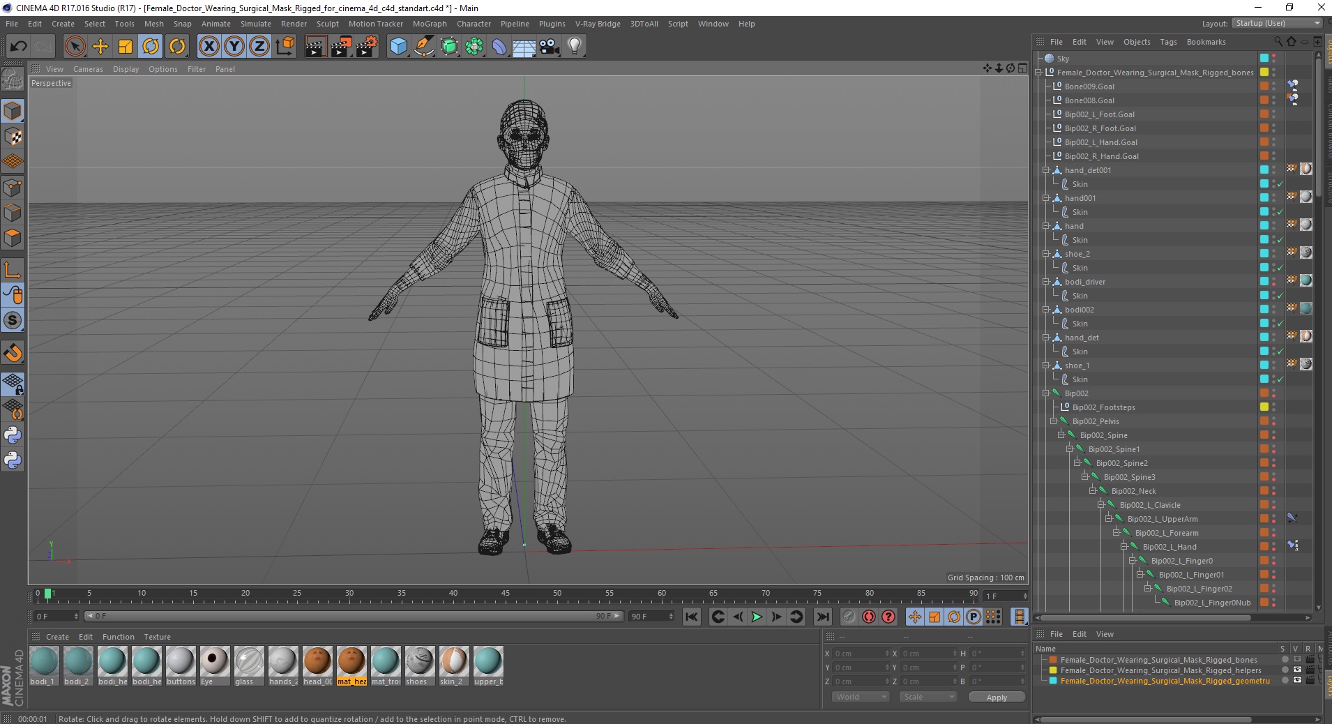Viewport: 1332px width, 724px height.
Task: Select the layer ending in Rigged_helpers
Action: tap(1161, 670)
